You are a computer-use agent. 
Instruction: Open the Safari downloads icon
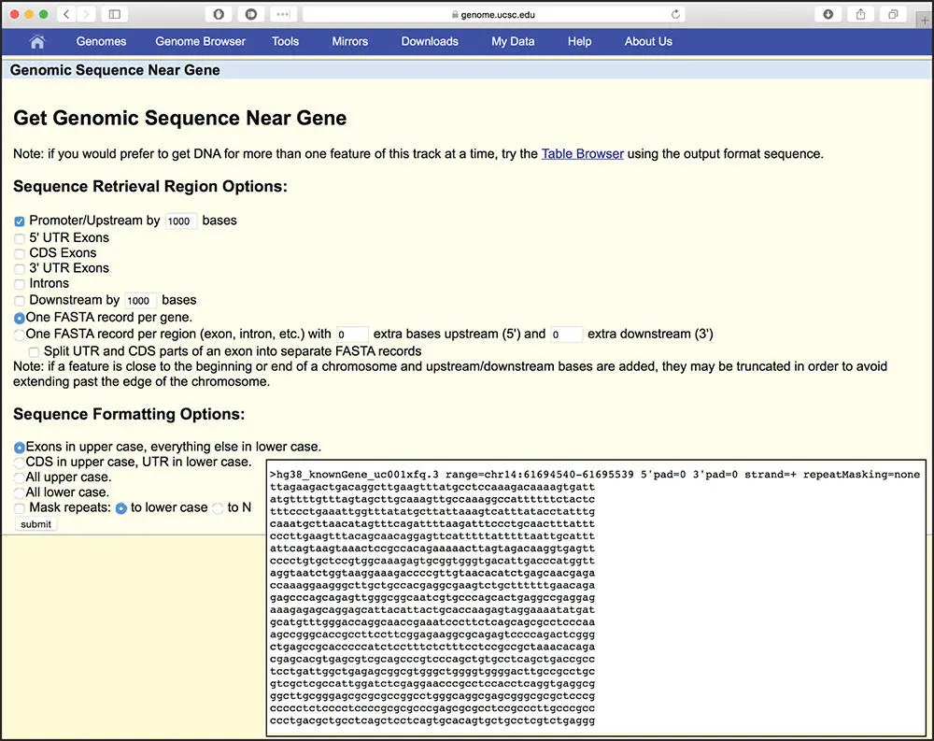828,15
